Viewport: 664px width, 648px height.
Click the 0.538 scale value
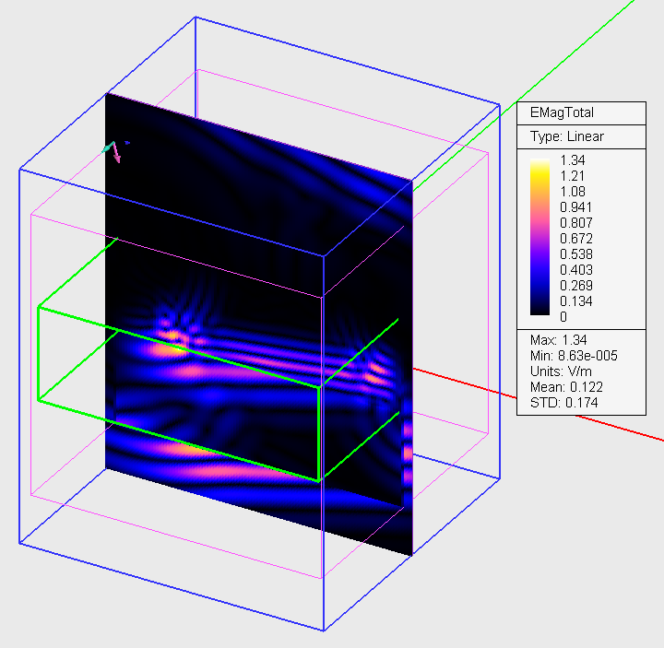pyautogui.click(x=575, y=254)
